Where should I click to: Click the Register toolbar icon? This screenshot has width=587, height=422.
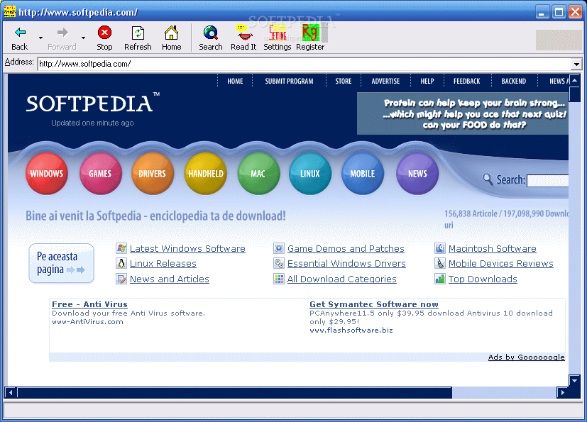point(310,38)
